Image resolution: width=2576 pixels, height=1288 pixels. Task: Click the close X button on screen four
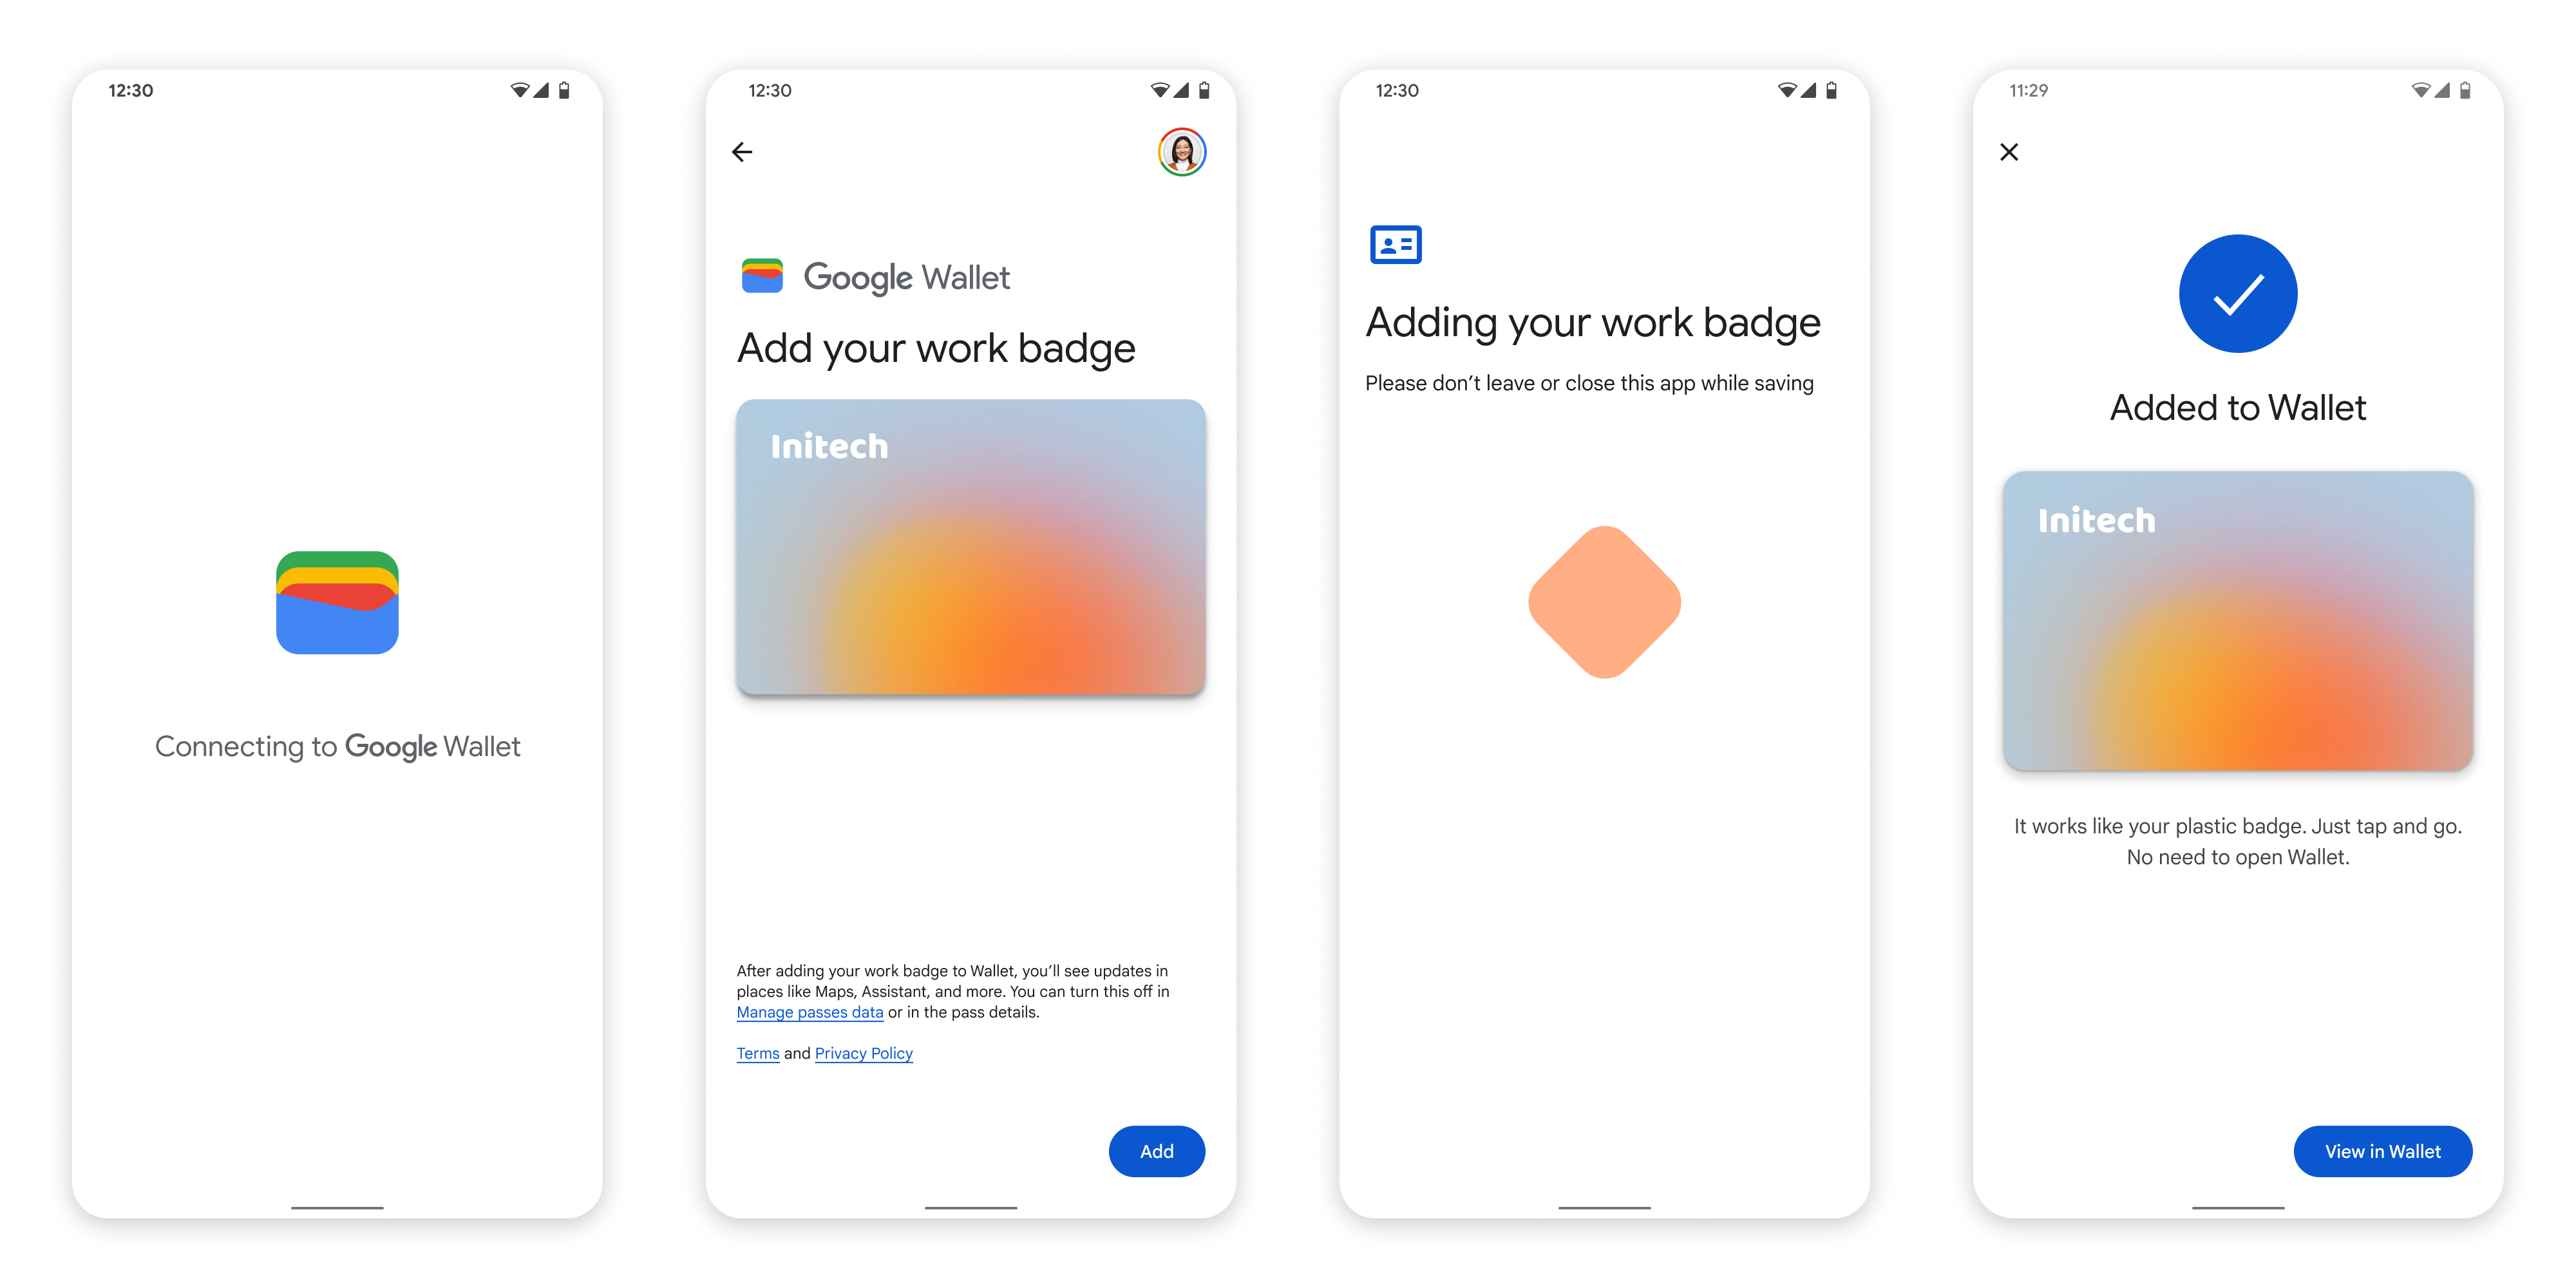2009,151
